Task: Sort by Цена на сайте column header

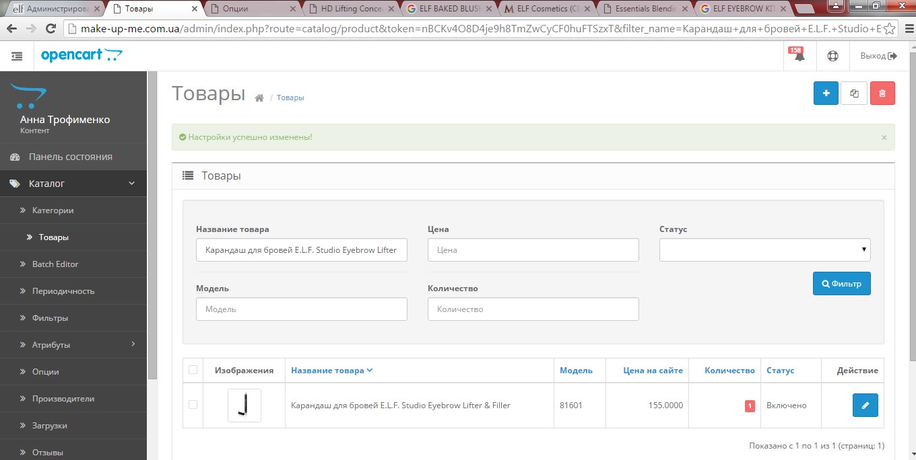Action: click(x=653, y=371)
